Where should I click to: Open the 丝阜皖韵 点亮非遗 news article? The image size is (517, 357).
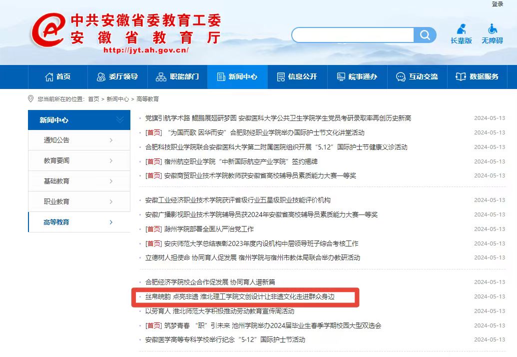tap(239, 297)
